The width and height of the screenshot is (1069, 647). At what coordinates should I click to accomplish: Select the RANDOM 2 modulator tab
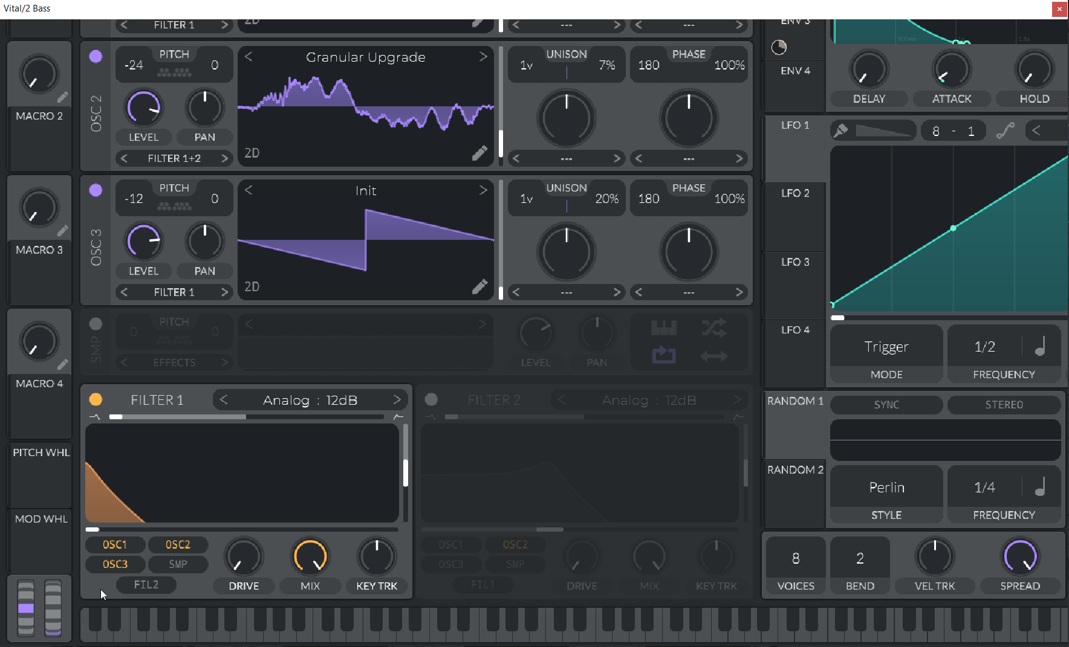tap(795, 470)
